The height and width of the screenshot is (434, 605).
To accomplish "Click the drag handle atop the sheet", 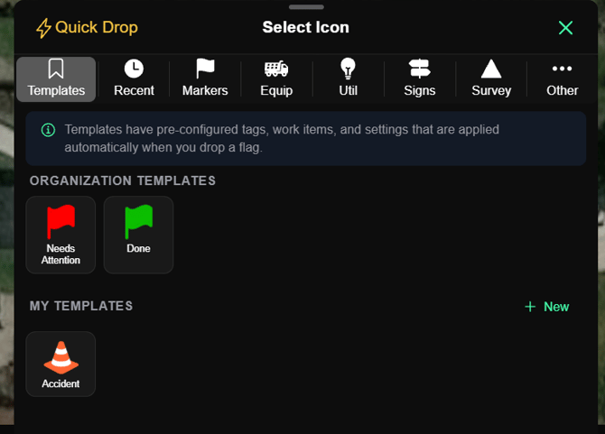I will click(306, 7).
